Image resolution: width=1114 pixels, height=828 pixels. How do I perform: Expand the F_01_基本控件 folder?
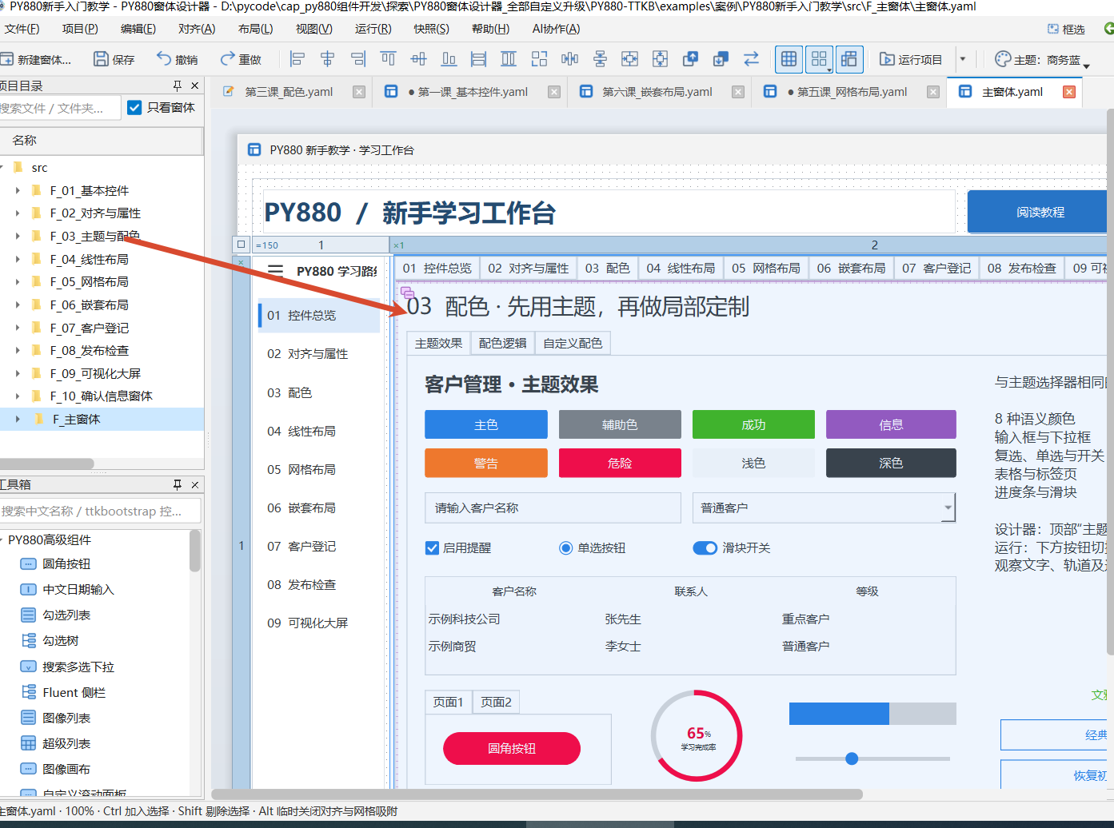click(18, 191)
